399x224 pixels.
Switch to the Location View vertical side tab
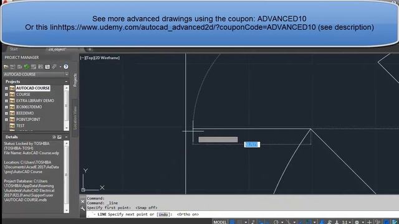tap(75, 118)
